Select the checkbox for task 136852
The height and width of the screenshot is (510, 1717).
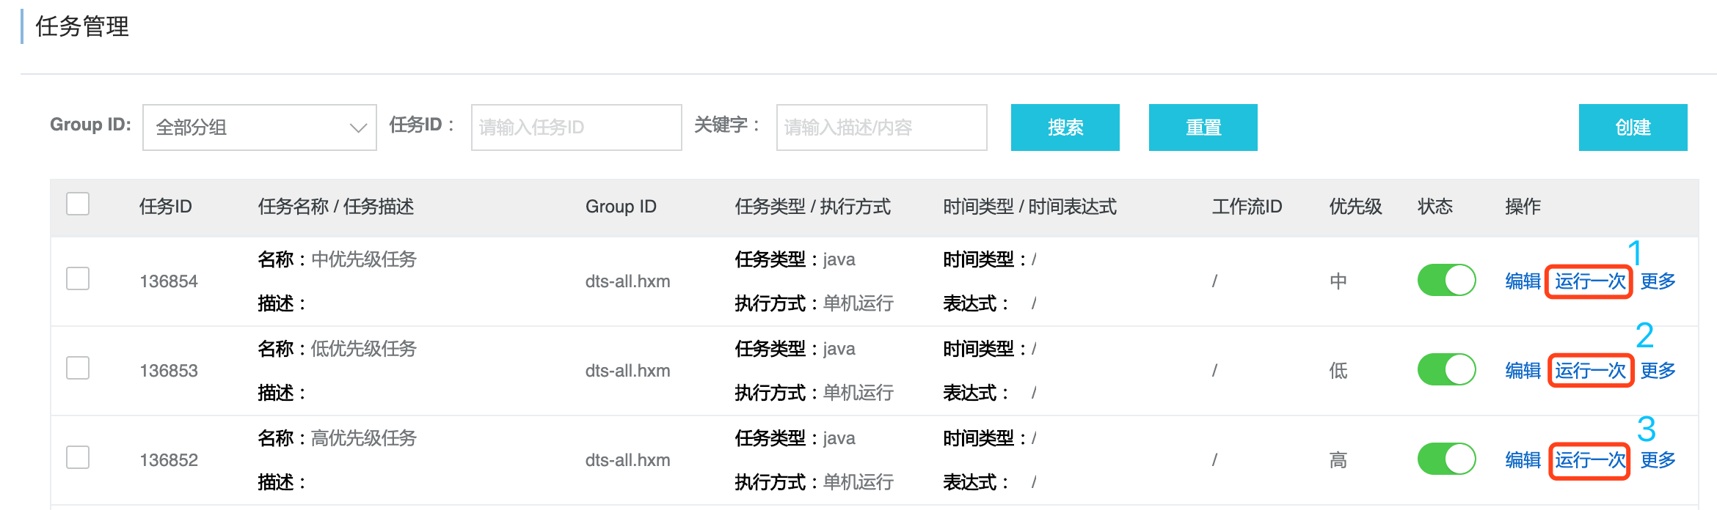pos(78,457)
